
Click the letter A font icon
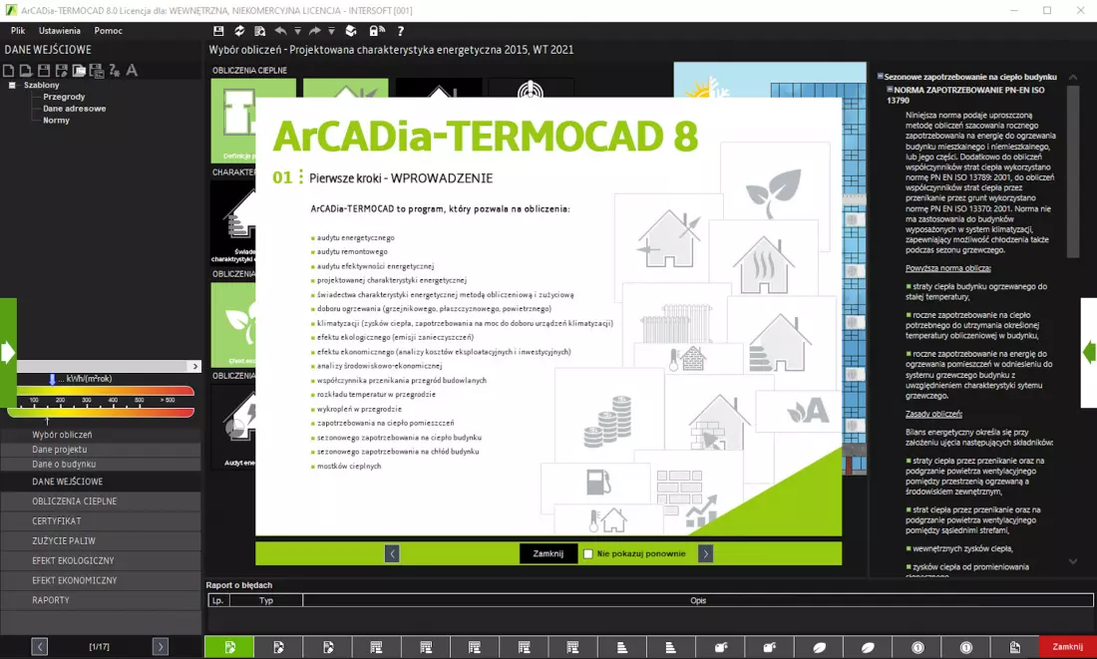pyautogui.click(x=132, y=70)
